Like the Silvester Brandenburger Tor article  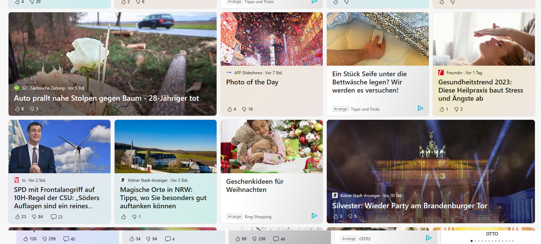[336, 216]
